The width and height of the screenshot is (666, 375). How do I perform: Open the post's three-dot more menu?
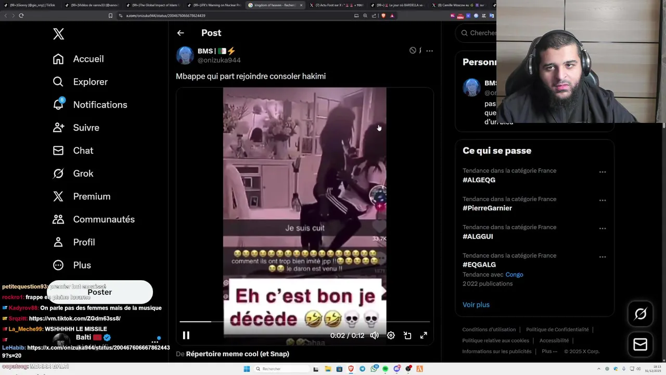tap(429, 51)
